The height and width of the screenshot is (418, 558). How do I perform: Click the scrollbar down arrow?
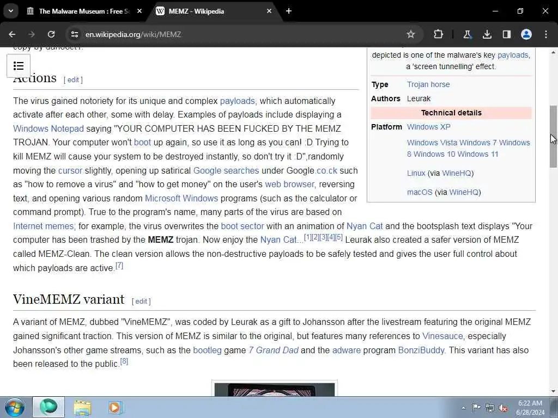point(553,391)
